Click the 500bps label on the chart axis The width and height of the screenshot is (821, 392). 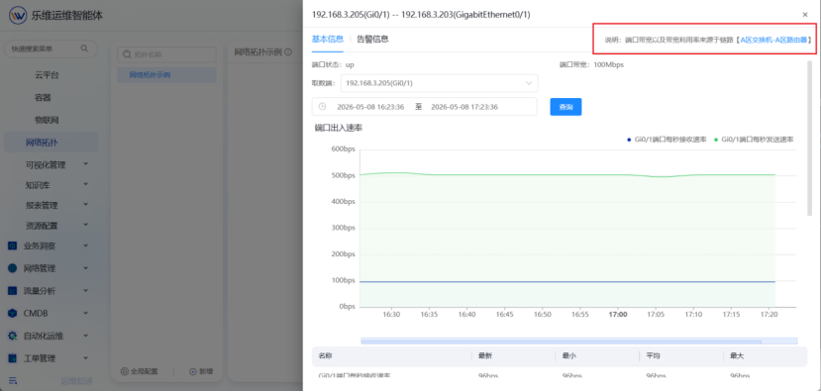[343, 175]
